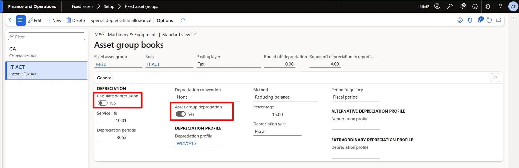The height and width of the screenshot is (168, 519).
Task: Open in Office add-in icon
Action: 470,20
